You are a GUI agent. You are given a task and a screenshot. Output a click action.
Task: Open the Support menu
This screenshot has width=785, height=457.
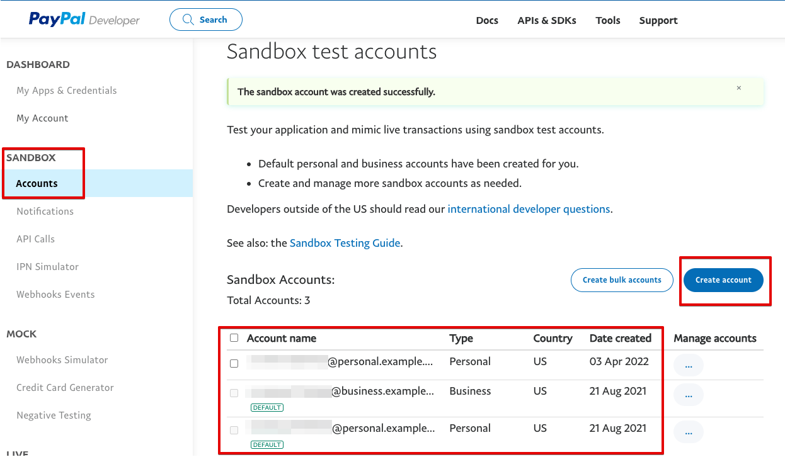[x=658, y=20]
